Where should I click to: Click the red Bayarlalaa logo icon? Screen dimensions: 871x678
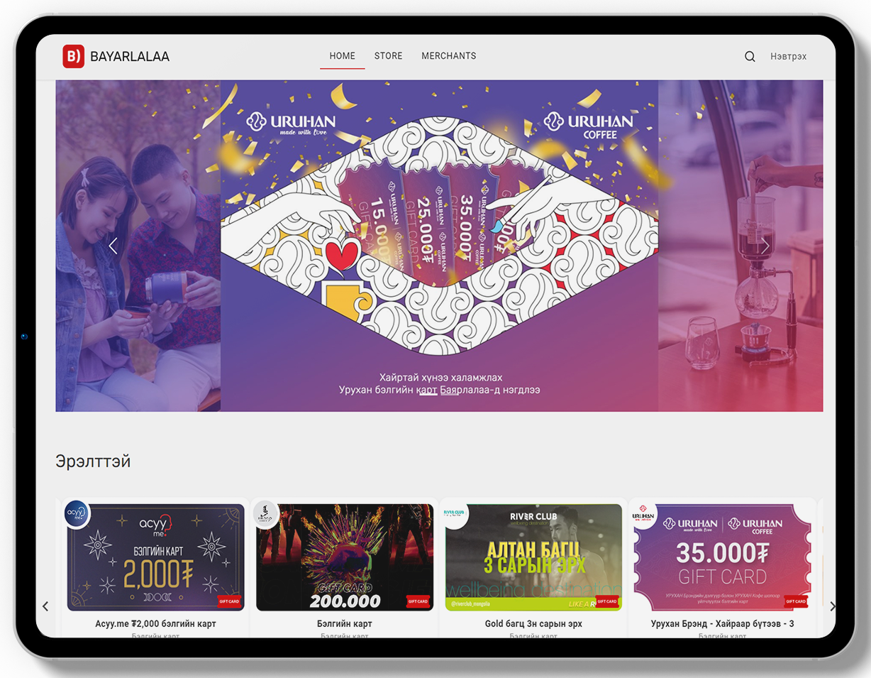click(73, 56)
